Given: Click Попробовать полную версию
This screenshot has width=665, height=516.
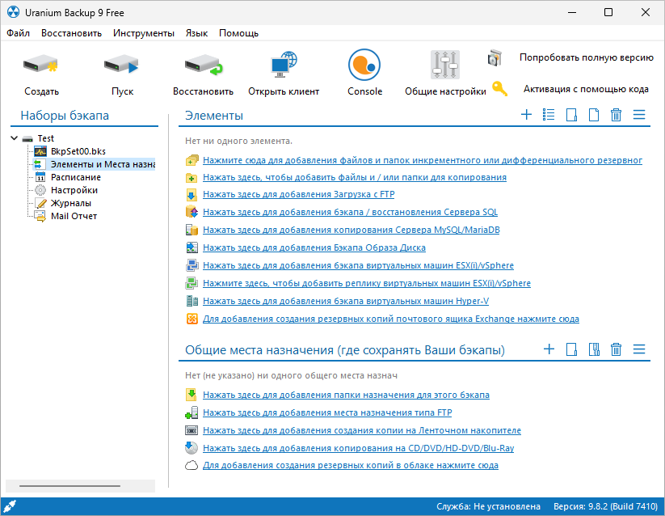Looking at the screenshot, I should 587,57.
